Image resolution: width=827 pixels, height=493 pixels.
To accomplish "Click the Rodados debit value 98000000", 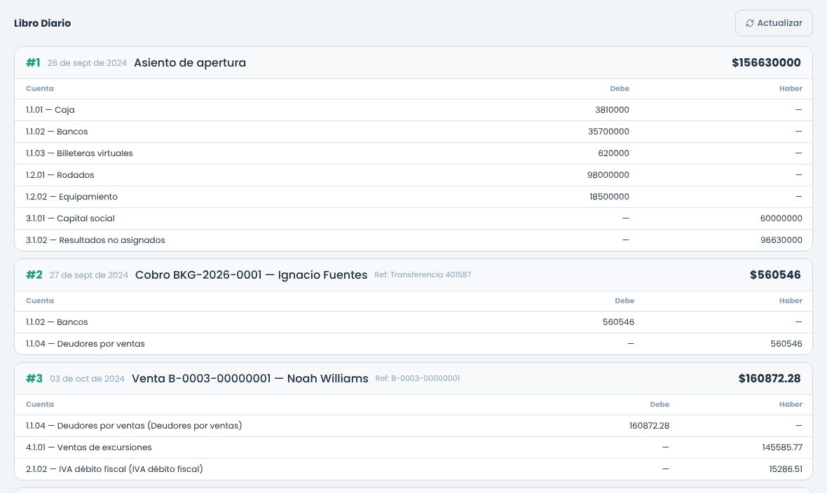I will (x=608, y=175).
